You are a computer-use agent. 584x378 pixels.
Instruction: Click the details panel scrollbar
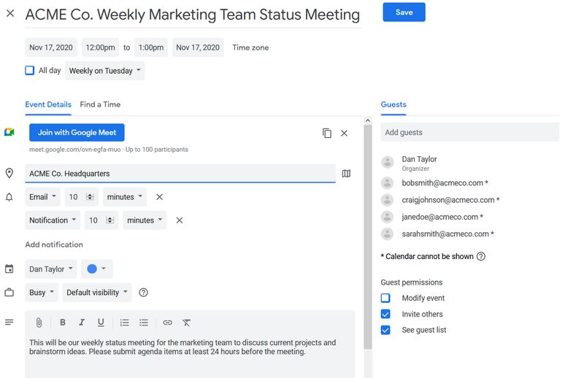(368, 237)
